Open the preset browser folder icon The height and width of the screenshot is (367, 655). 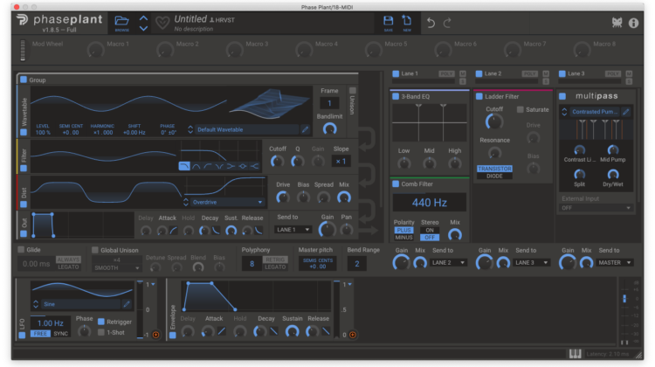(121, 20)
